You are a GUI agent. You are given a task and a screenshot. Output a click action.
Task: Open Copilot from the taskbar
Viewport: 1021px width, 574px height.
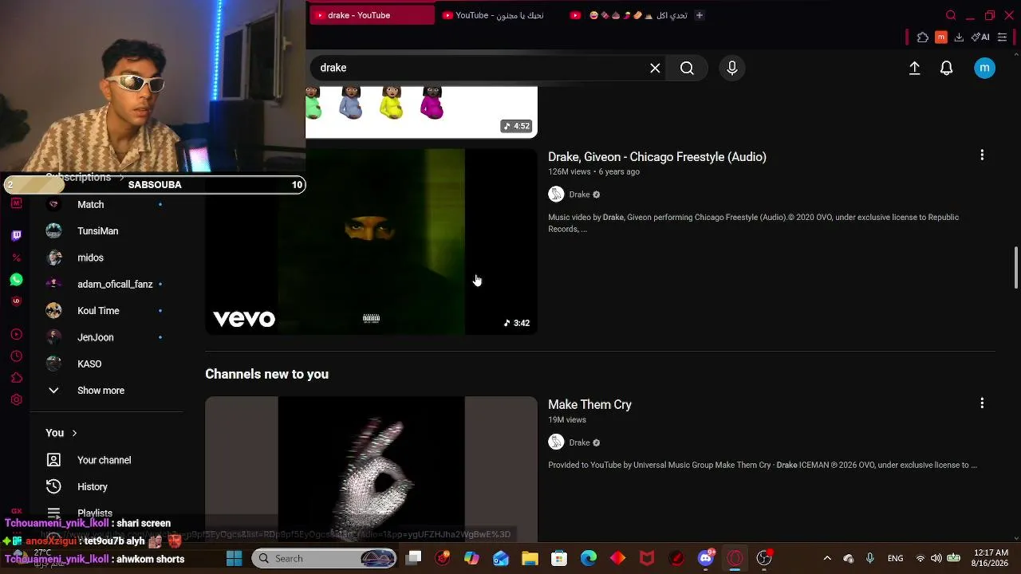click(x=471, y=559)
